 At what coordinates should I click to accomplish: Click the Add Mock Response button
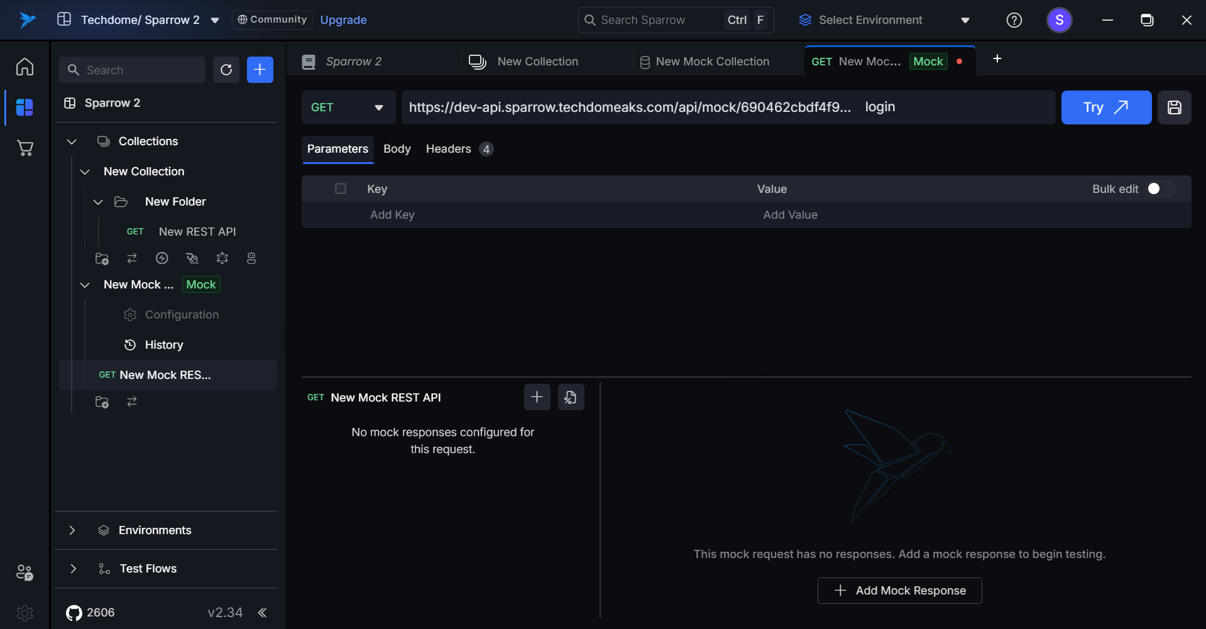click(x=899, y=591)
